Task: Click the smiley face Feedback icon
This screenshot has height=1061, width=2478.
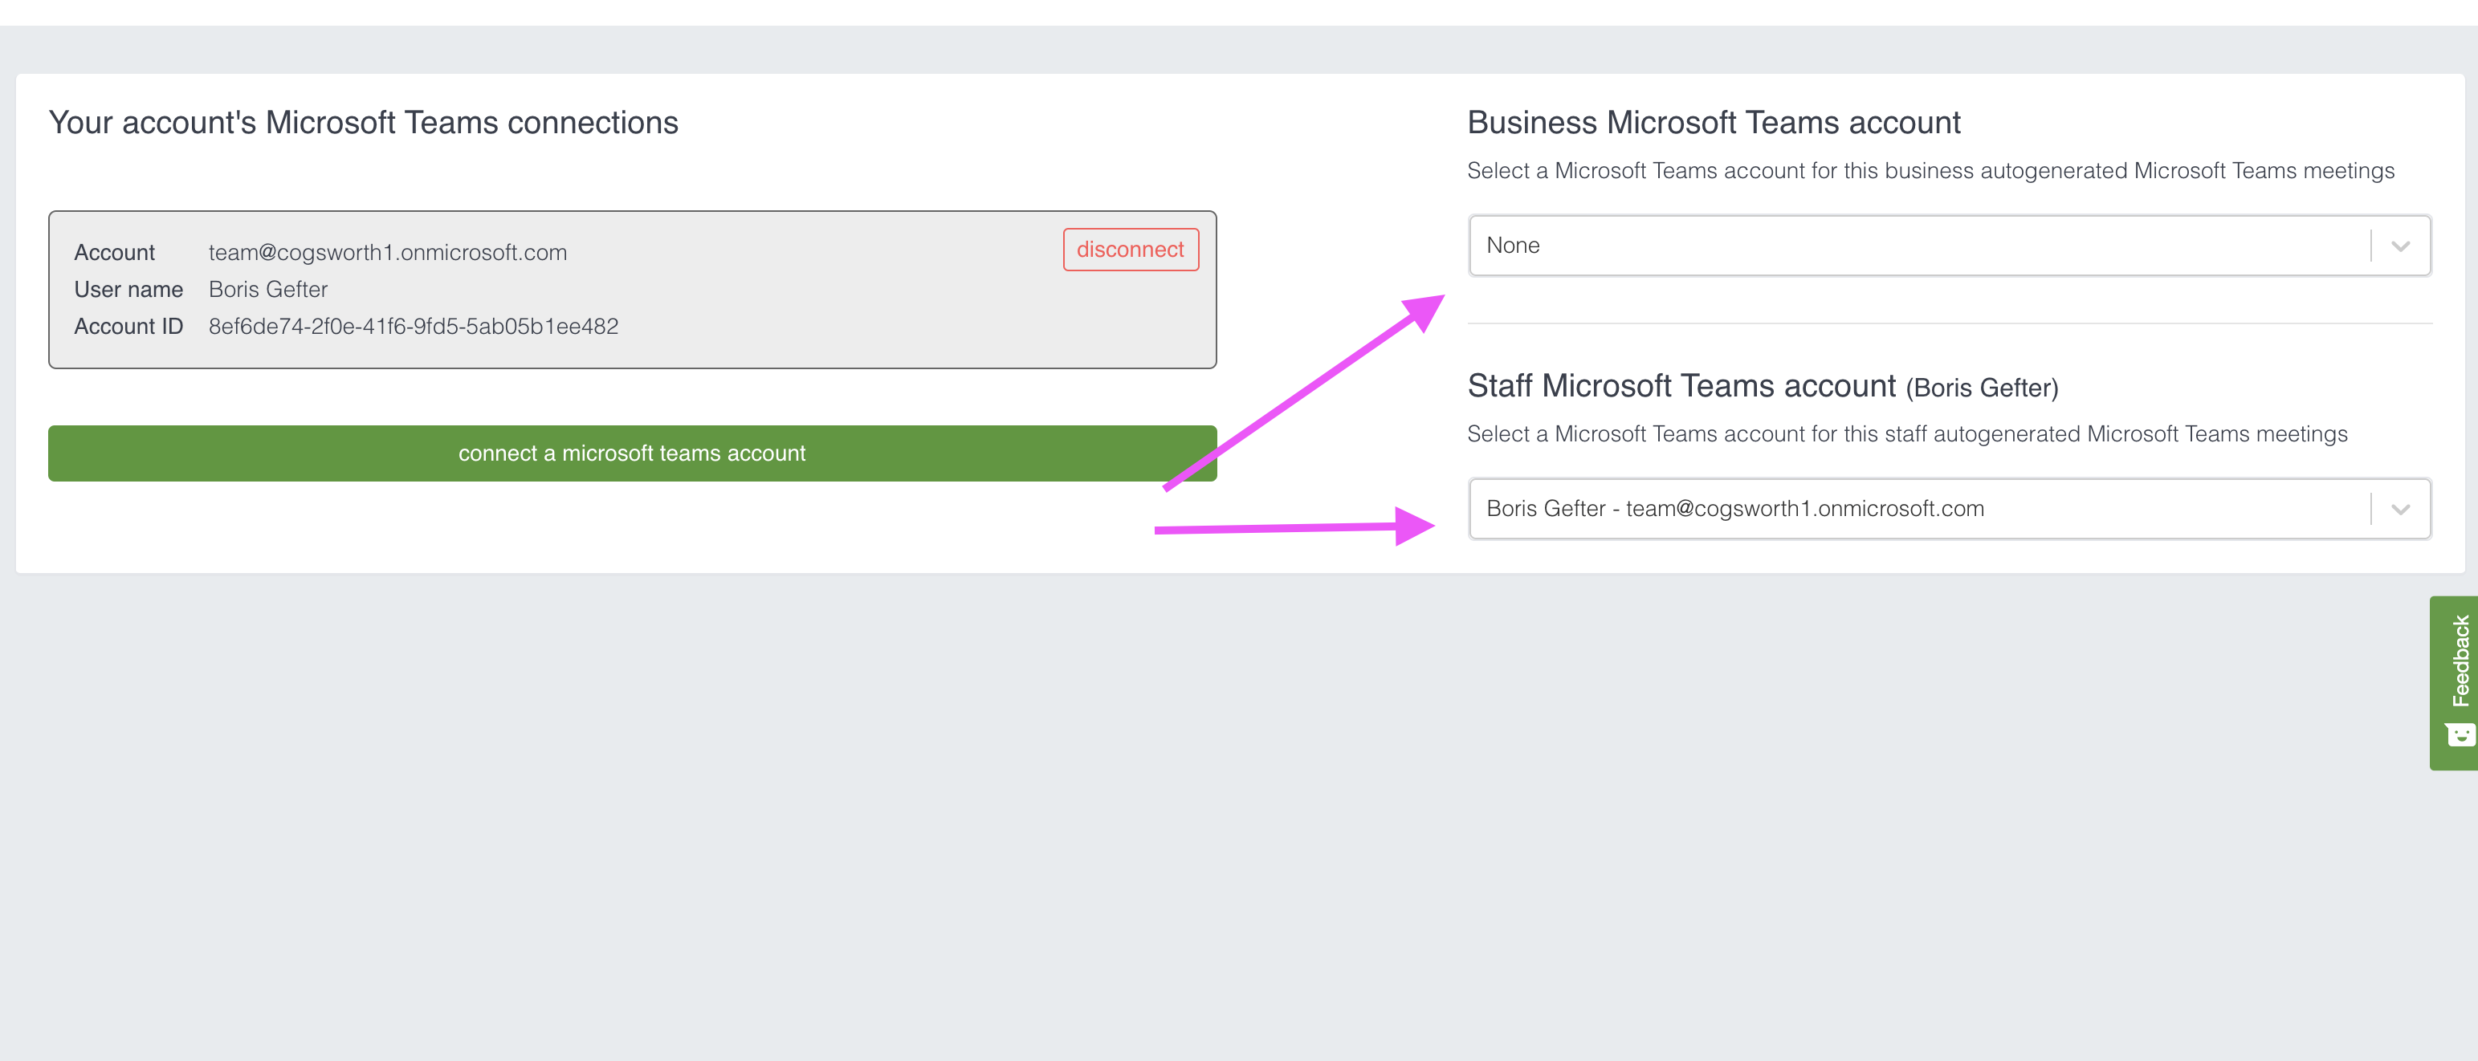Action: click(2460, 734)
